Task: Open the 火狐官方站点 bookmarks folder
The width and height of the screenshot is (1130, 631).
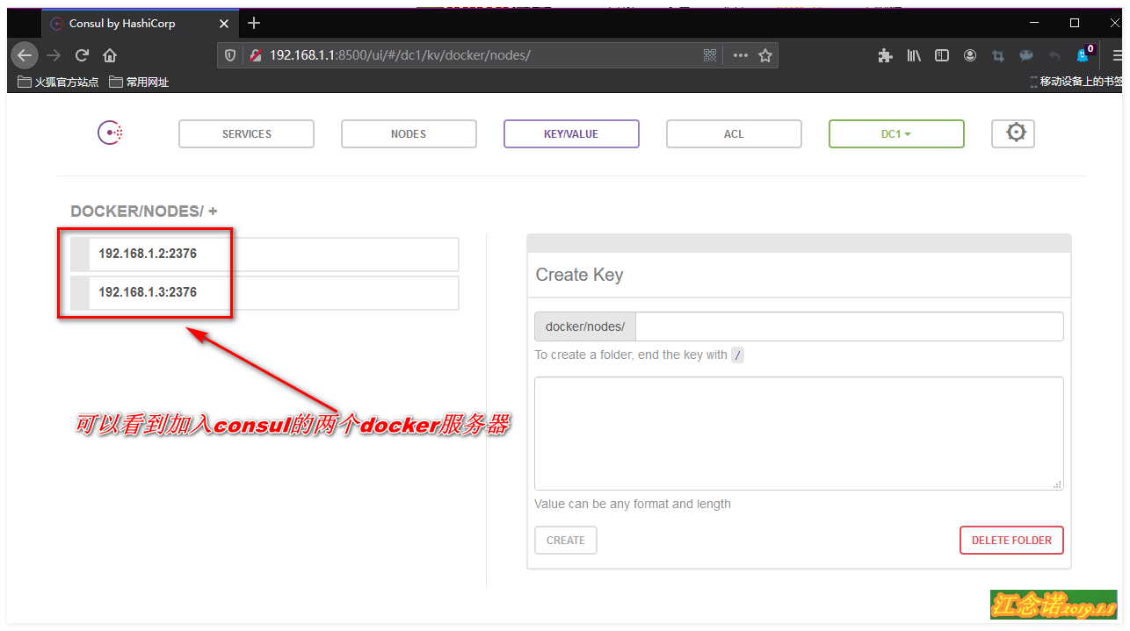Action: point(58,82)
